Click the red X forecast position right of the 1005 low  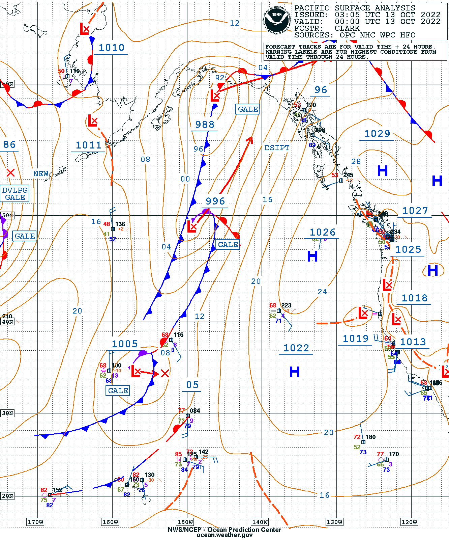tap(165, 373)
